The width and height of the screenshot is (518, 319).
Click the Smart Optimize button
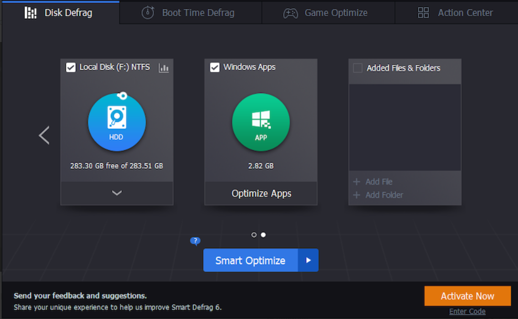[x=250, y=260]
